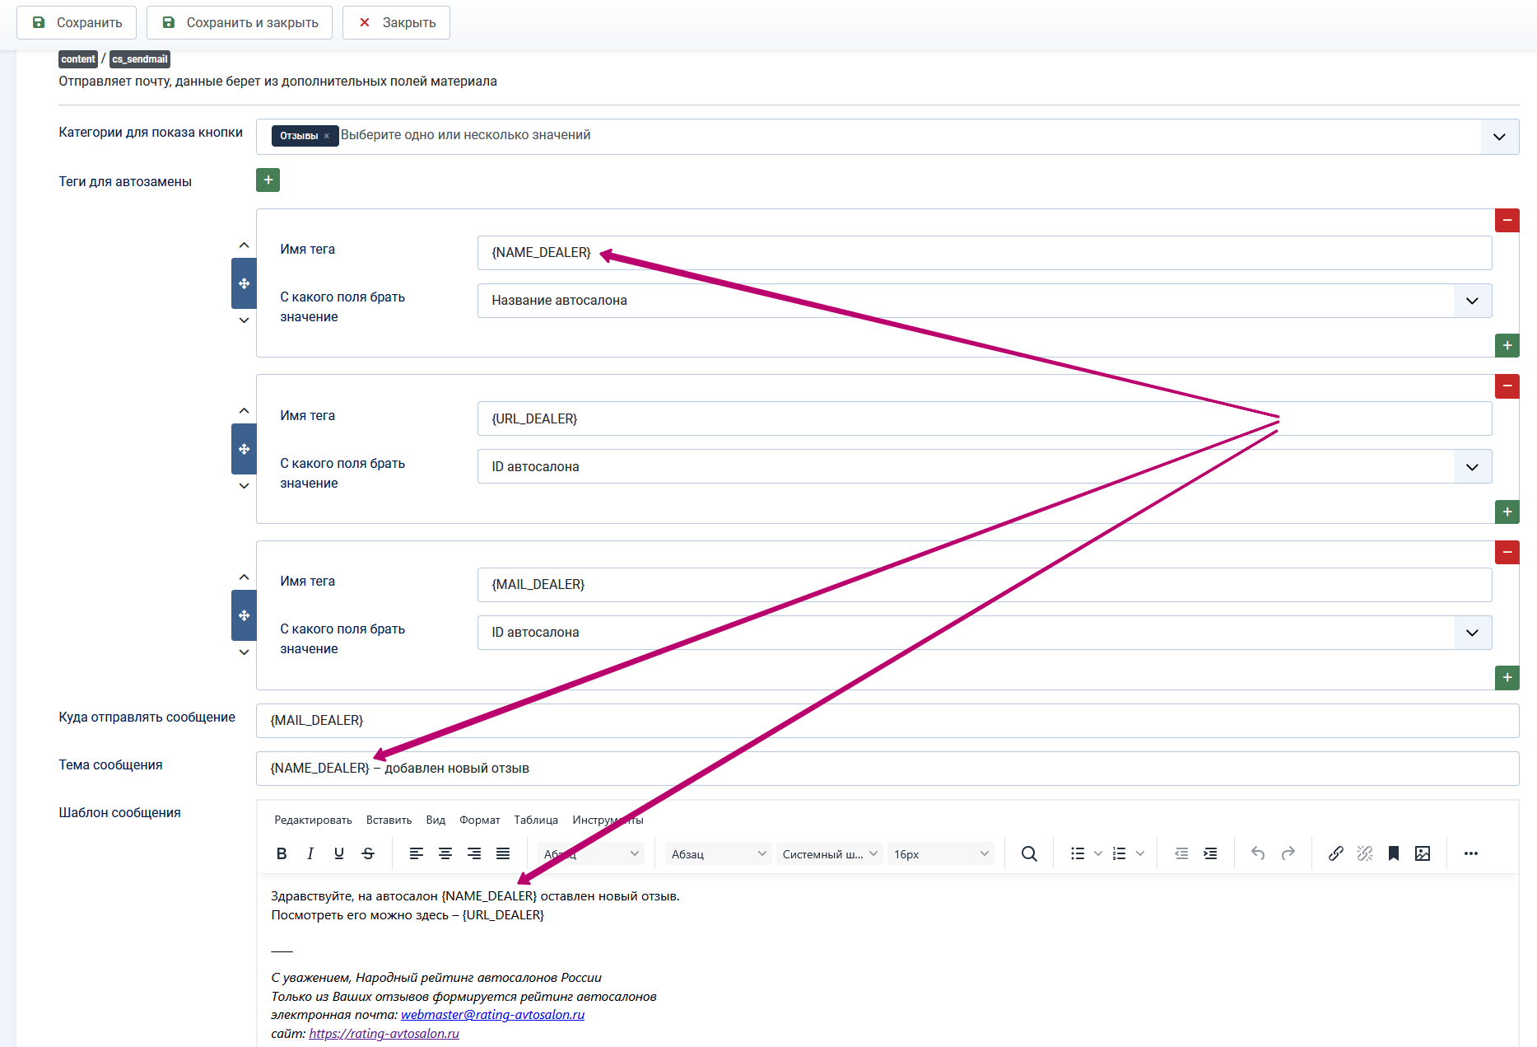Screen dimensions: 1537x1047
Task: Click 'Сохранить и закрыть' button
Action: coord(240,22)
